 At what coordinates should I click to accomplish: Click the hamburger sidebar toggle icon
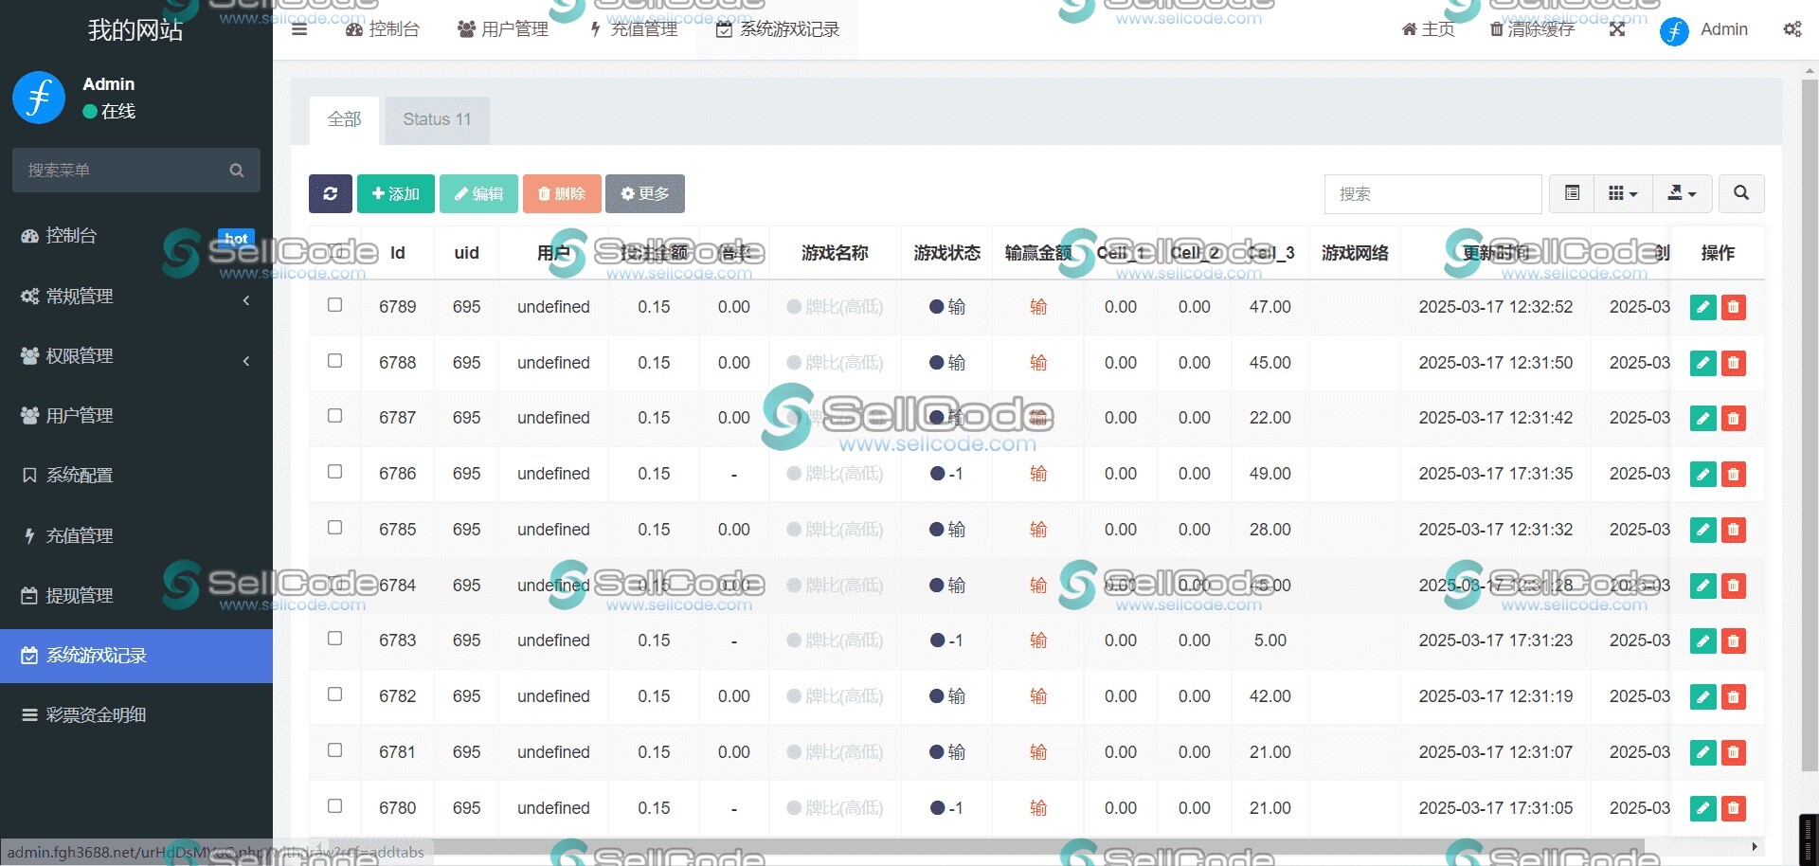pyautogui.click(x=299, y=29)
